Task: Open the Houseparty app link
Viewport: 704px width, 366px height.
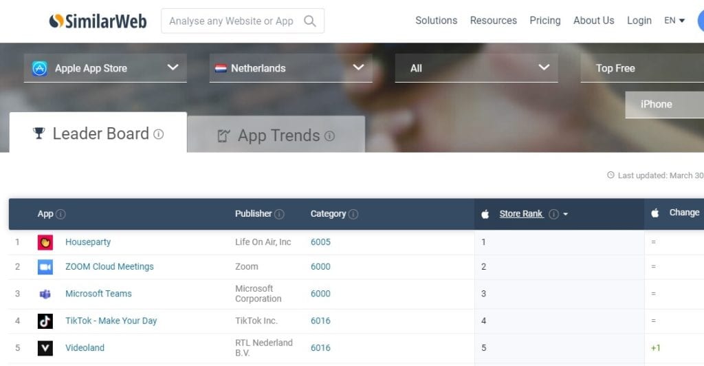Action: [88, 242]
